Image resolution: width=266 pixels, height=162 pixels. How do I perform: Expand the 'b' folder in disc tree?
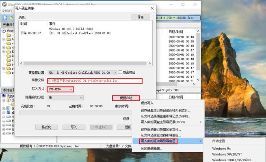(4, 39)
